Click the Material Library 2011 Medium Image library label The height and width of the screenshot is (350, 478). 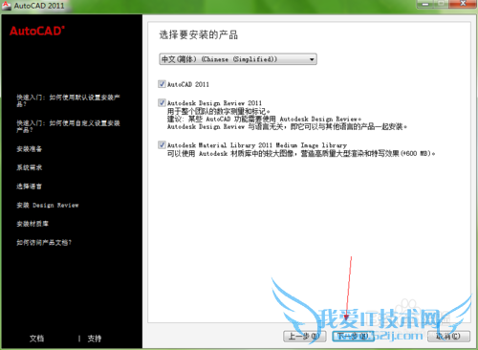257,145
